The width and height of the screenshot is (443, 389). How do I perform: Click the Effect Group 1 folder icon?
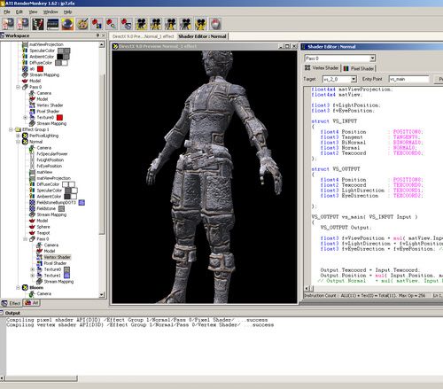coord(18,129)
